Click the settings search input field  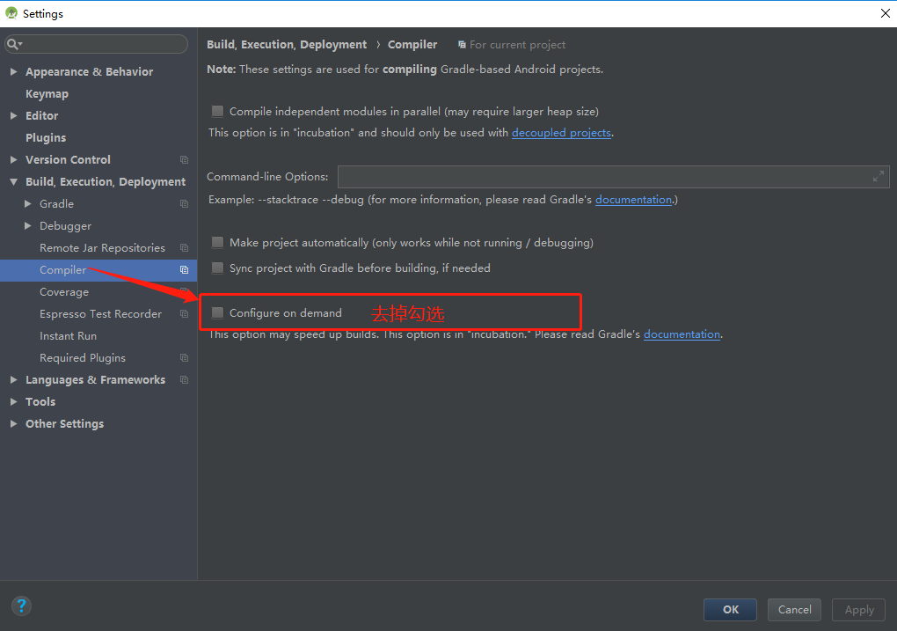pyautogui.click(x=96, y=44)
